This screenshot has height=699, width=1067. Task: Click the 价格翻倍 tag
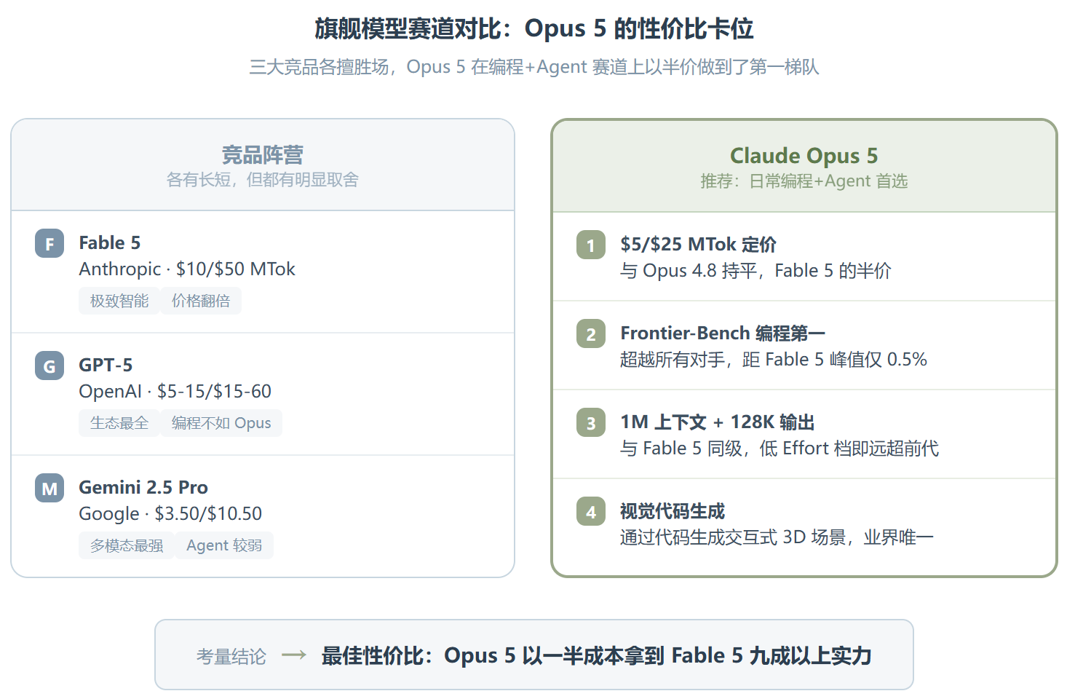tap(201, 301)
